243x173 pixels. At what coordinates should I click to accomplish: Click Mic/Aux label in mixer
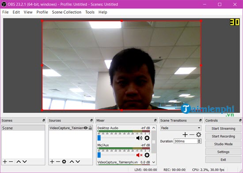pyautogui.click(x=103, y=145)
